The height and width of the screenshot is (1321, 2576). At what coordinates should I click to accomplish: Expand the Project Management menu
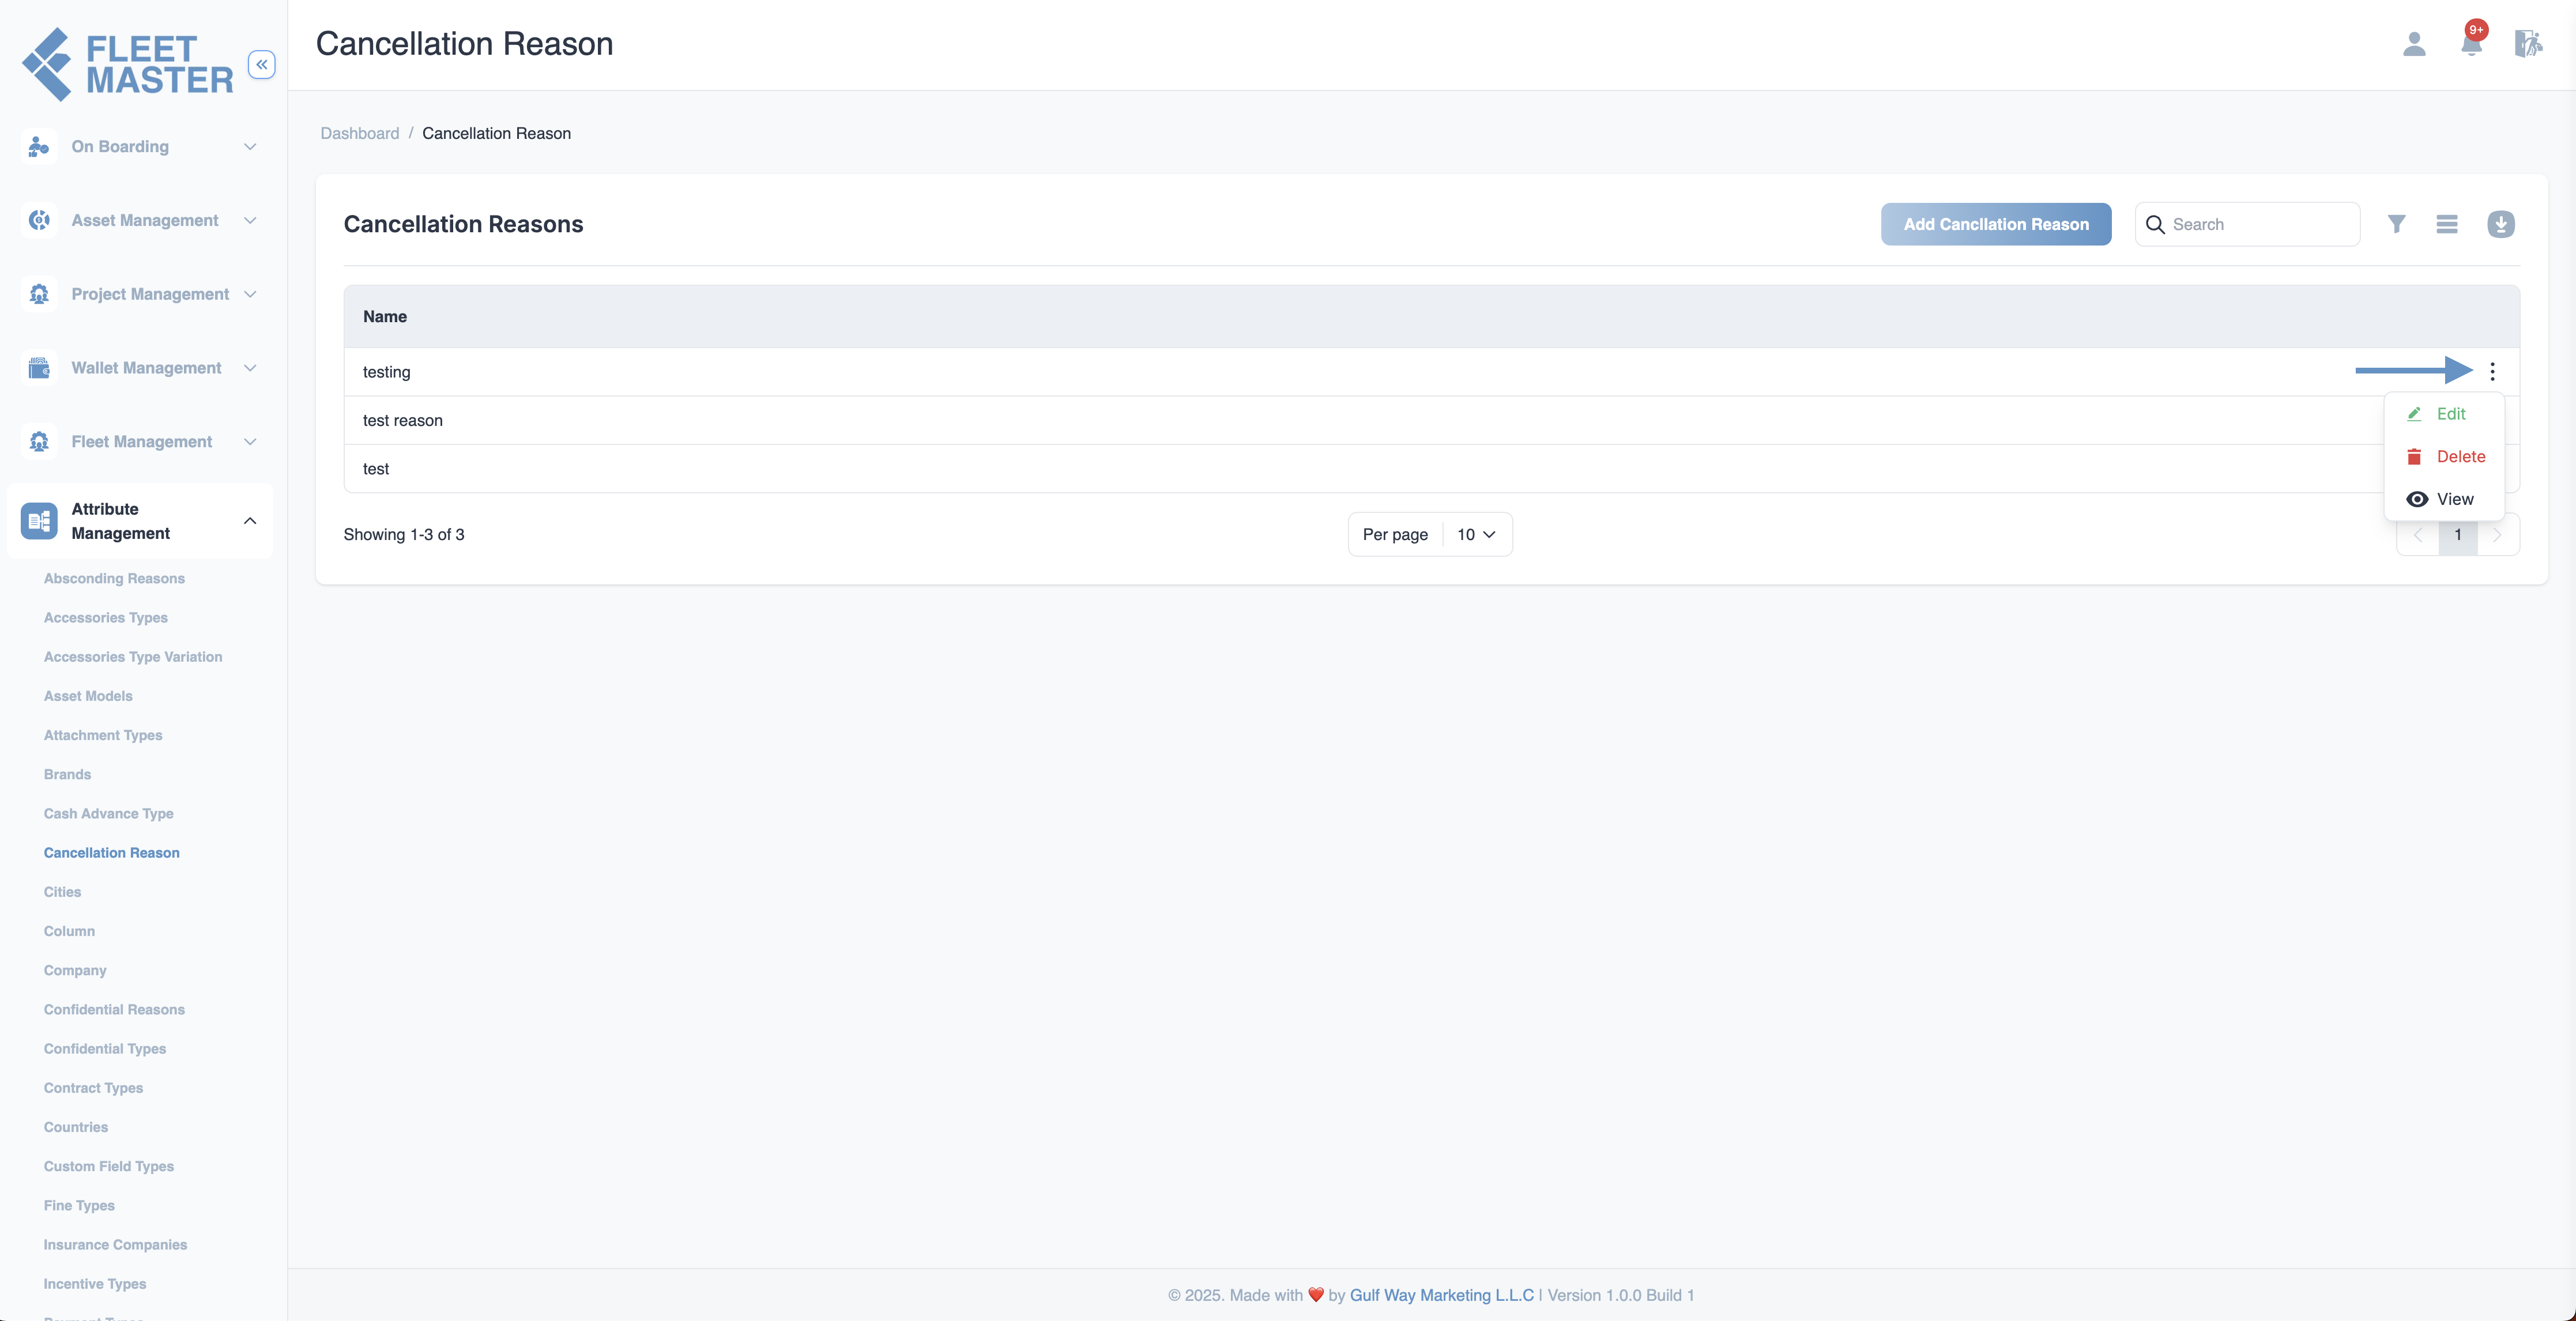click(x=250, y=294)
